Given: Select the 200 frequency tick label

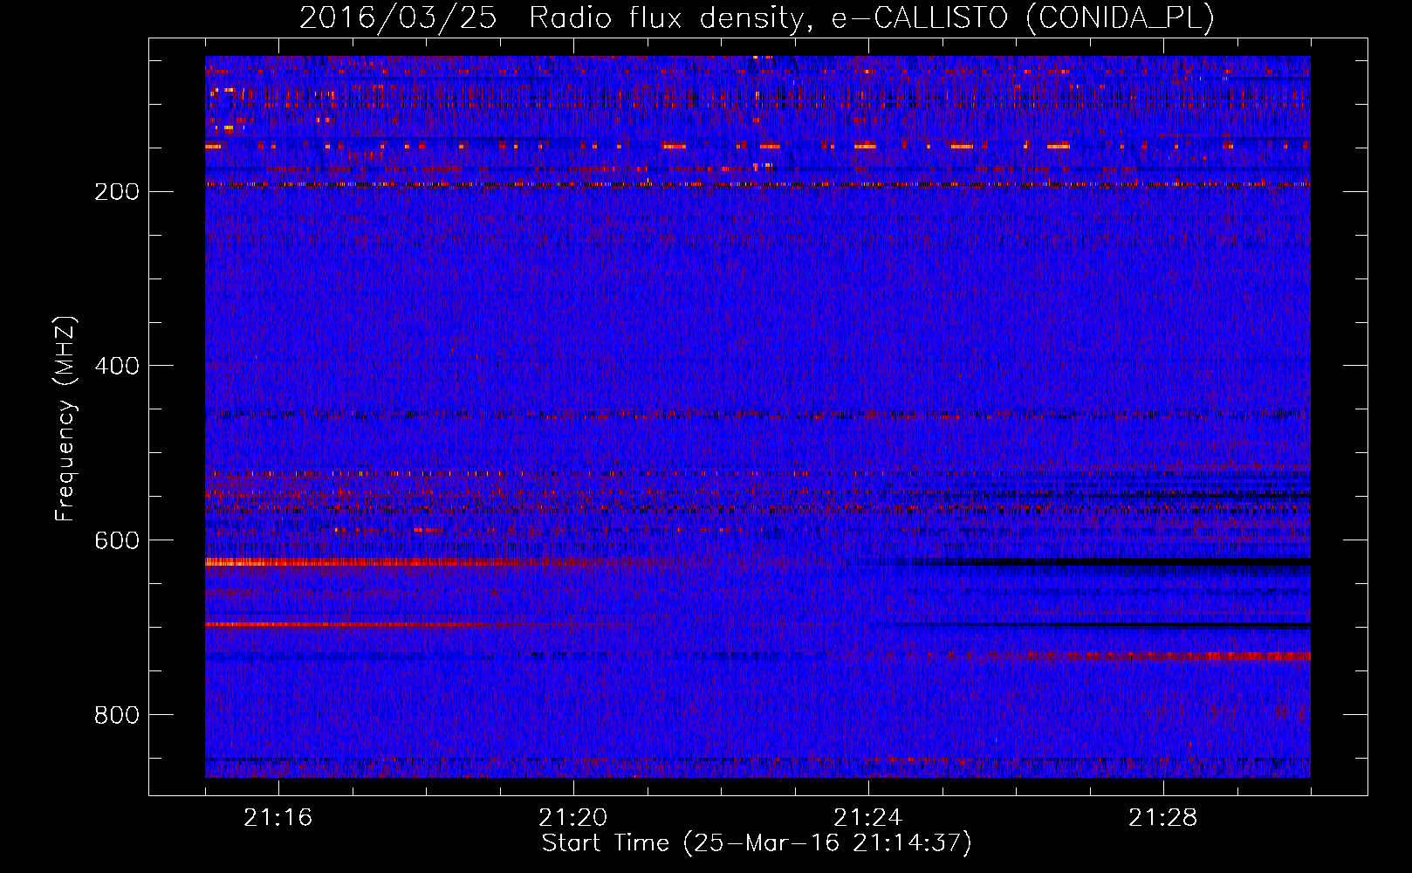Looking at the screenshot, I should point(117,191).
